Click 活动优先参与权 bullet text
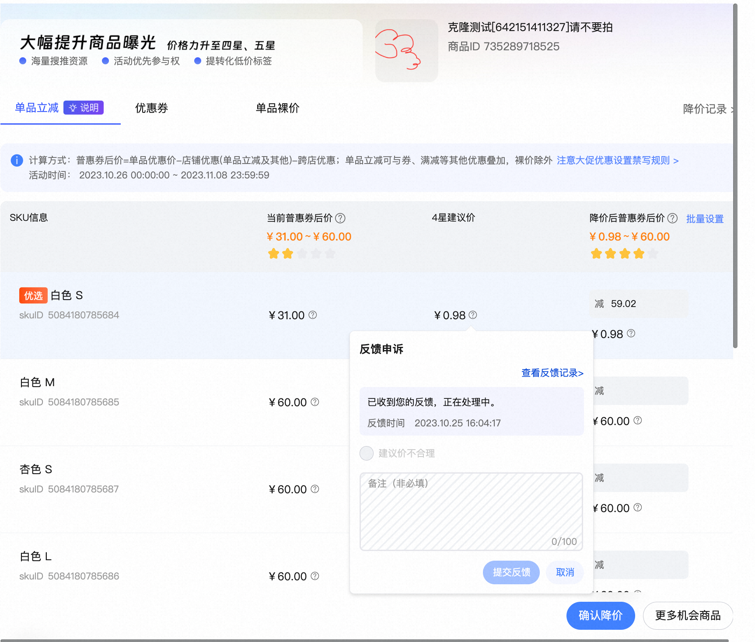755x642 pixels. pos(147,61)
